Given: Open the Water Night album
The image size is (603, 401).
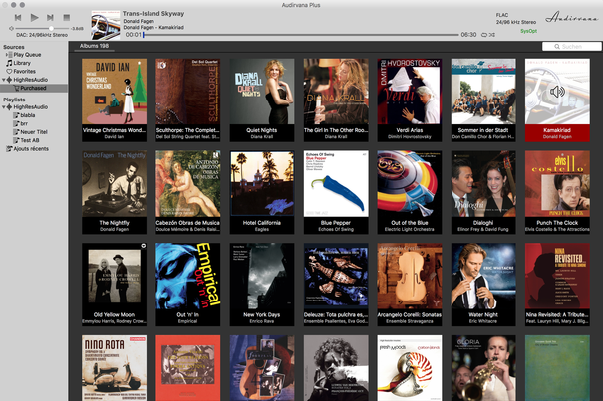Looking at the screenshot, I should click(483, 285).
